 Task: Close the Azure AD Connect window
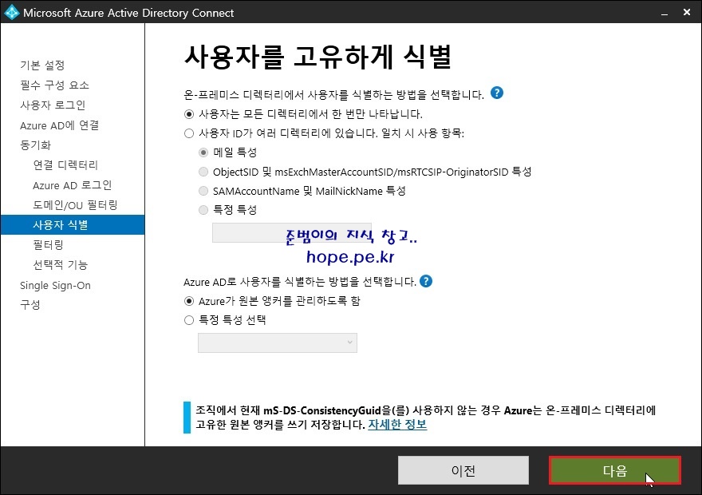tap(687, 13)
